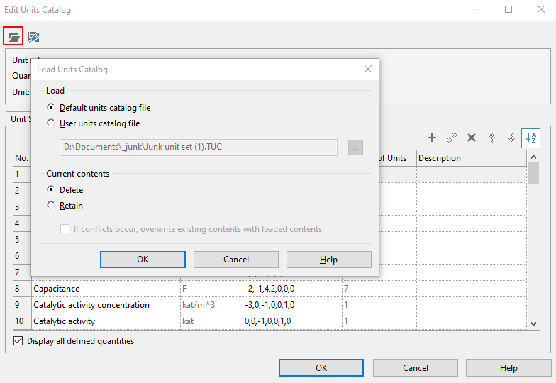Select User units catalog file option
The image size is (556, 383).
(x=50, y=123)
